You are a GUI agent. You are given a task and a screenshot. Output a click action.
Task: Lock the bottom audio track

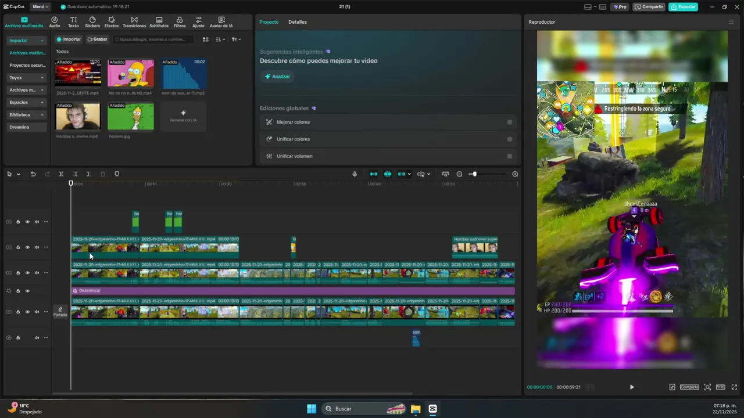click(x=18, y=338)
